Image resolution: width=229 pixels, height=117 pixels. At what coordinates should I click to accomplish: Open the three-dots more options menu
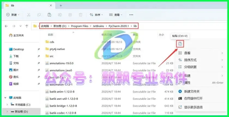131,15
